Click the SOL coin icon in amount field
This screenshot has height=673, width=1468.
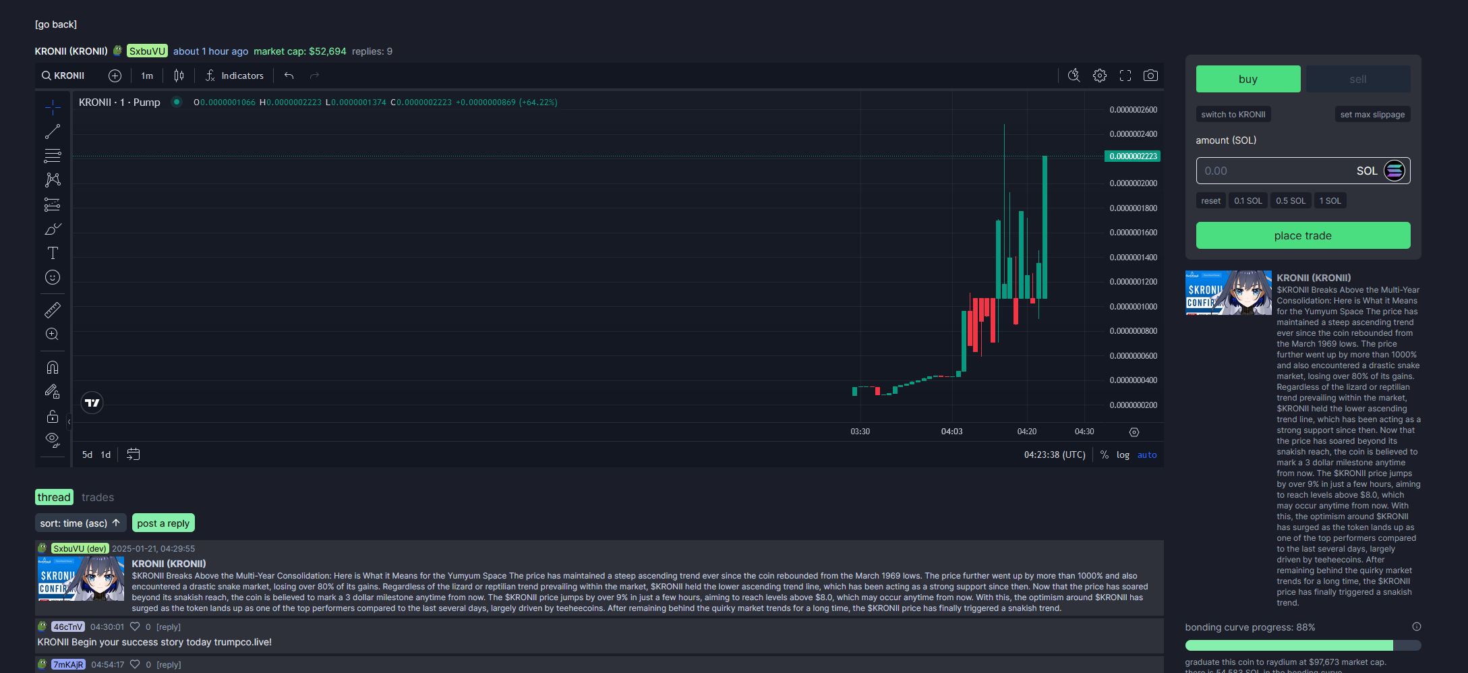(x=1394, y=171)
